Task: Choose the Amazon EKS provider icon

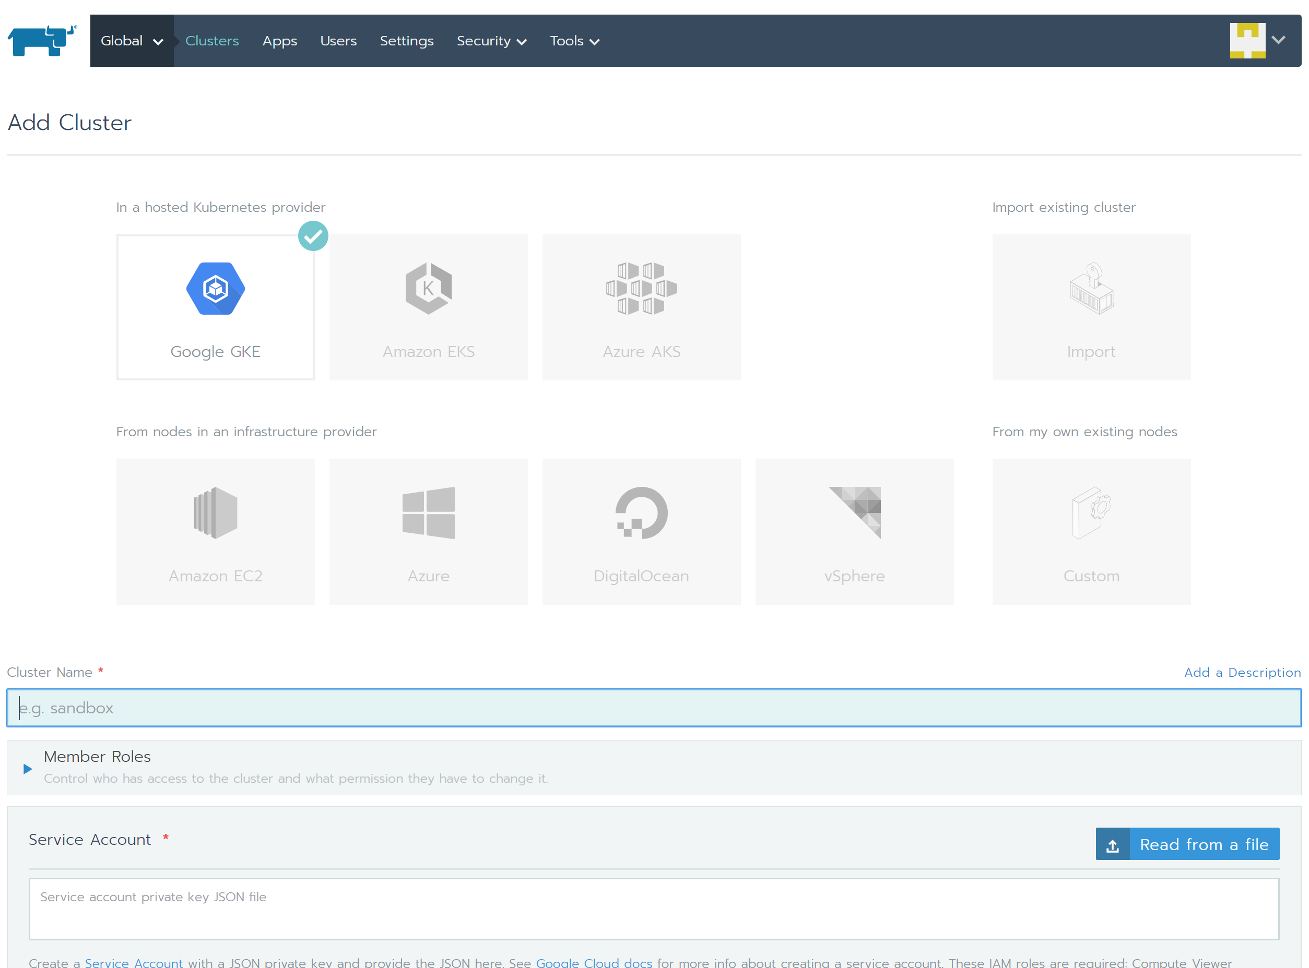Action: (x=428, y=288)
